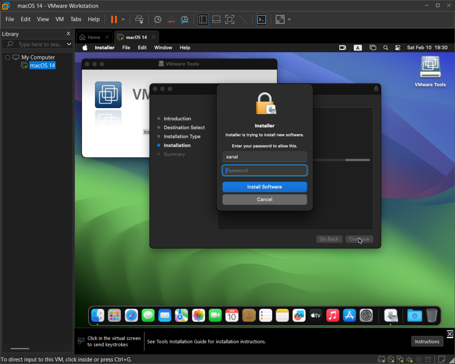Open the power options dropdown arrow
Image resolution: width=455 pixels, height=364 pixels.
coord(123,20)
